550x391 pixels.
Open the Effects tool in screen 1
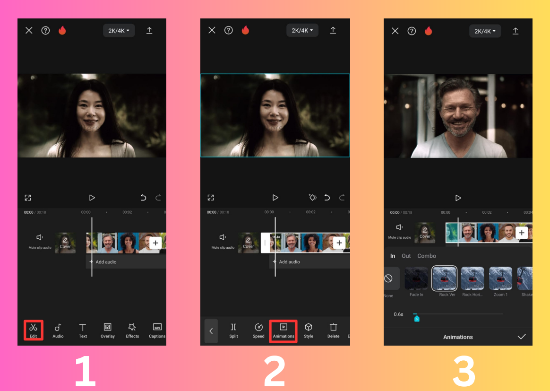coord(132,330)
